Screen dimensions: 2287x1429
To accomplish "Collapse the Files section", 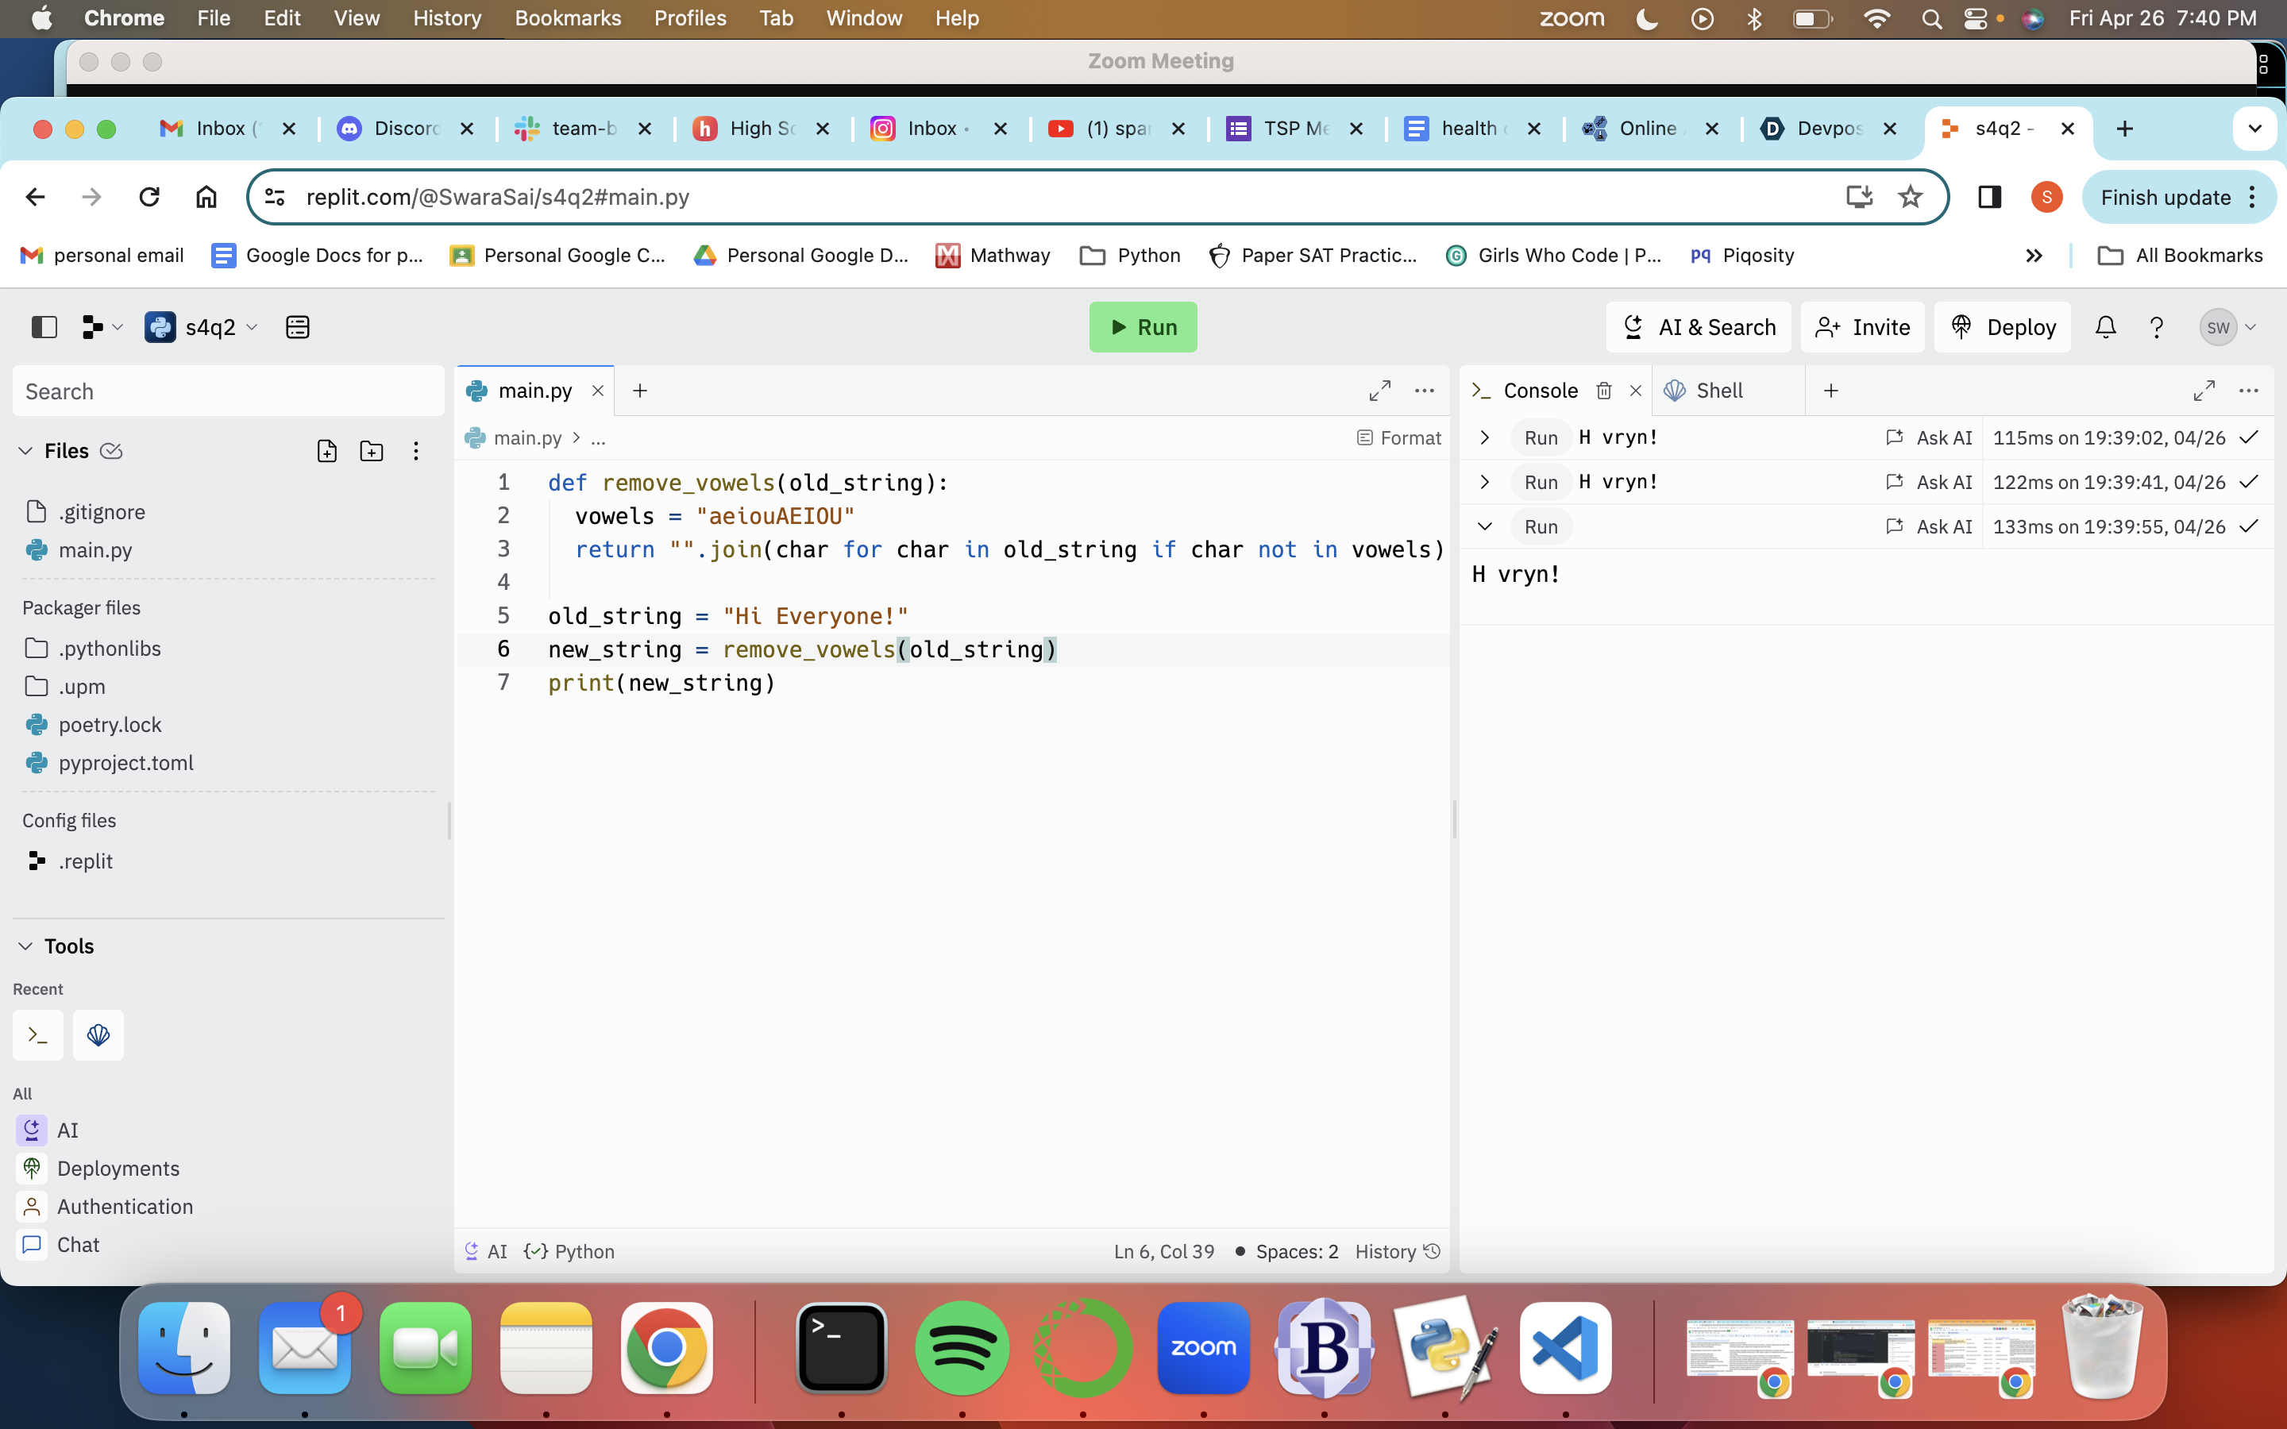I will tap(25, 451).
